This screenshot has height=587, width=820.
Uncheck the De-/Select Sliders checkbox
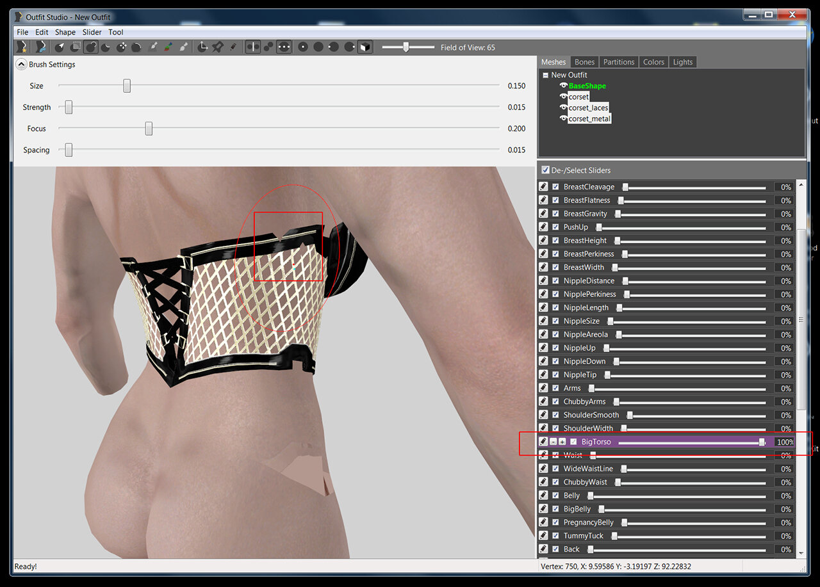coord(545,170)
